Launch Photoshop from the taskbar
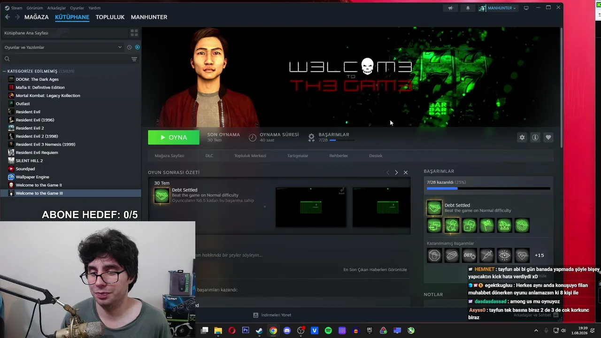The image size is (601, 338). pyautogui.click(x=246, y=330)
